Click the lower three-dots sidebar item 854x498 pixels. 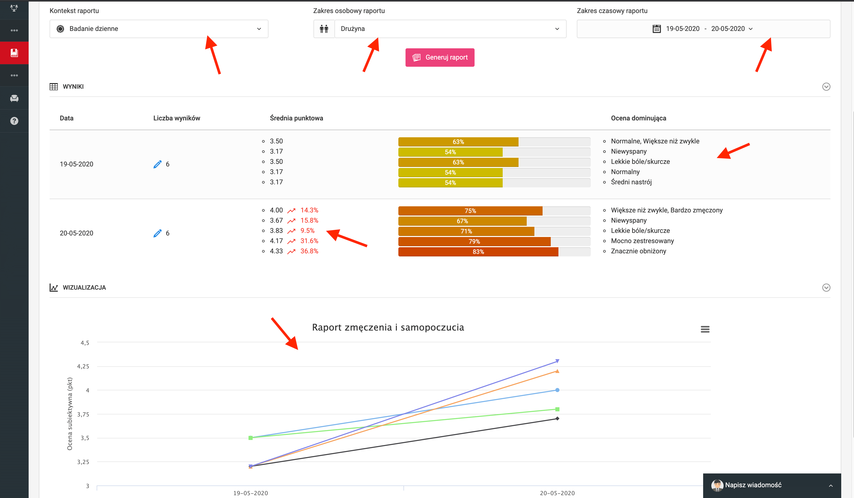coord(14,75)
